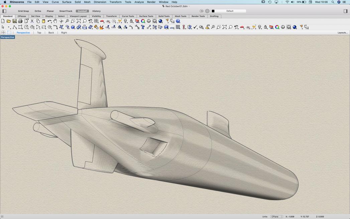Click the light bulb hide icon
Image resolution: width=350 pixels, height=219 pixels.
coord(126,21)
